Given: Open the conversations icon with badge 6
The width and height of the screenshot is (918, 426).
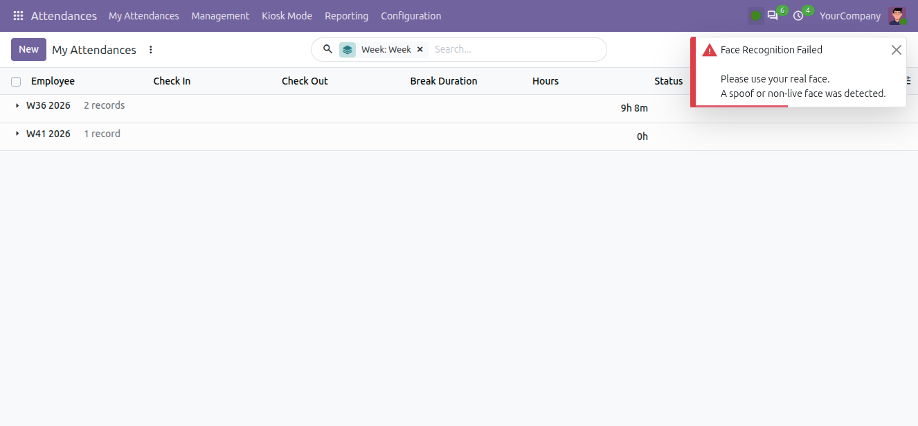Looking at the screenshot, I should click(x=773, y=15).
